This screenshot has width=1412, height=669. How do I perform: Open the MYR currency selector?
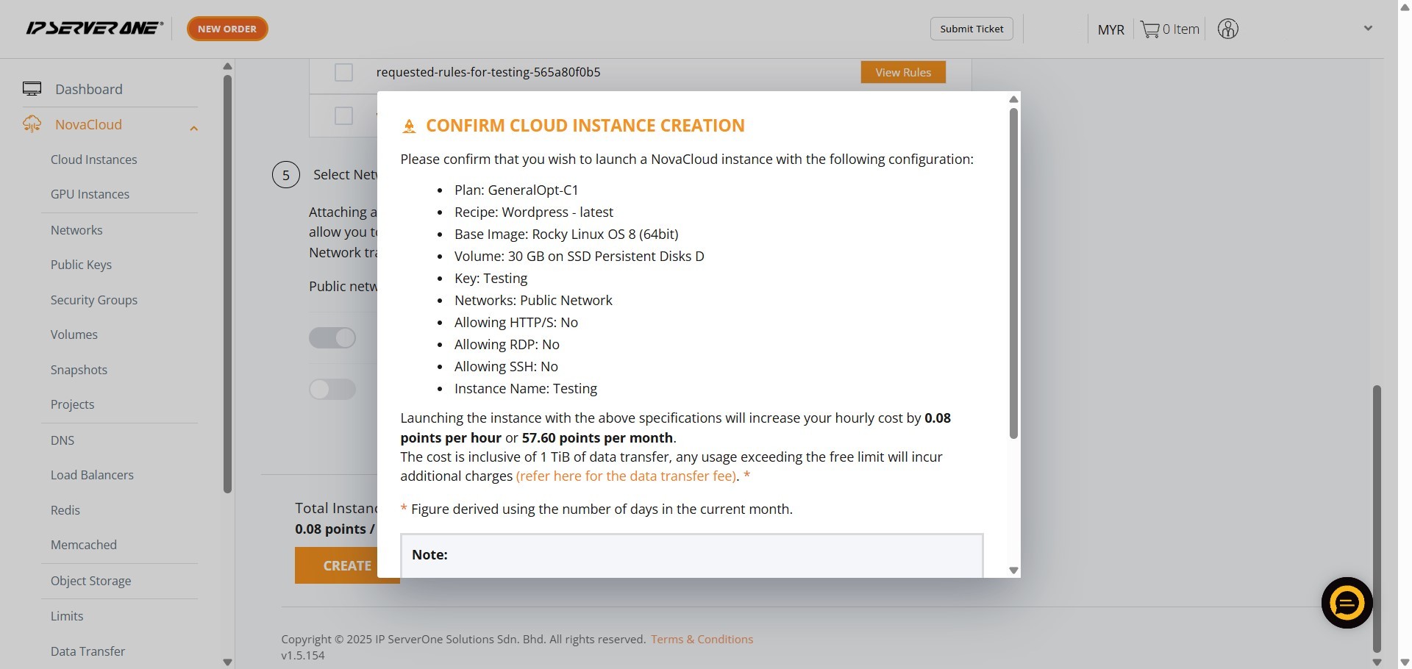(1110, 29)
